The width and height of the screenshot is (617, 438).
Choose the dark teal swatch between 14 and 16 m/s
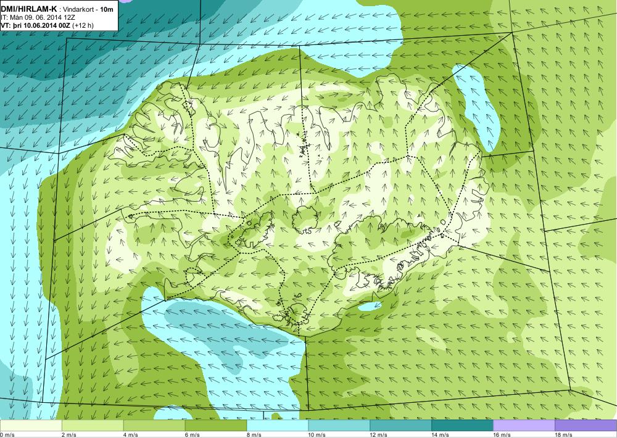click(x=462, y=426)
